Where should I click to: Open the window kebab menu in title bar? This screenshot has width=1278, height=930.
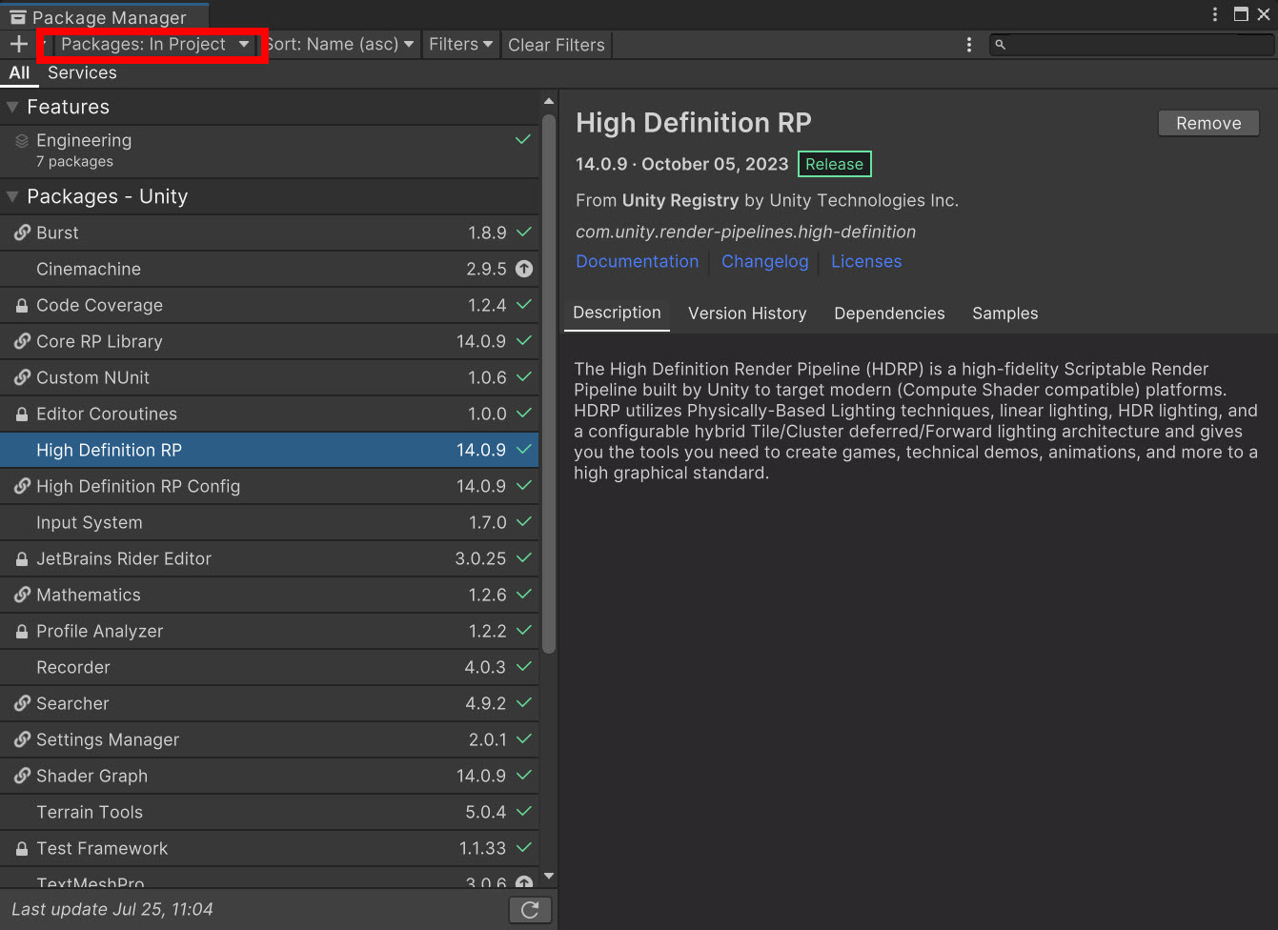point(1215,14)
